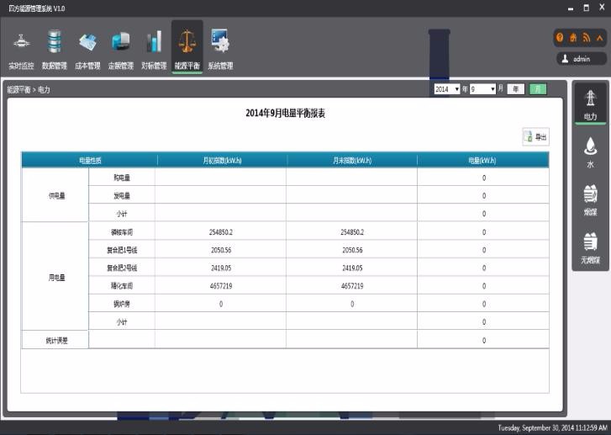Image resolution: width=611 pixels, height=435 pixels.
Task: Select 小计 under the 用电量 group
Action: coord(122,322)
